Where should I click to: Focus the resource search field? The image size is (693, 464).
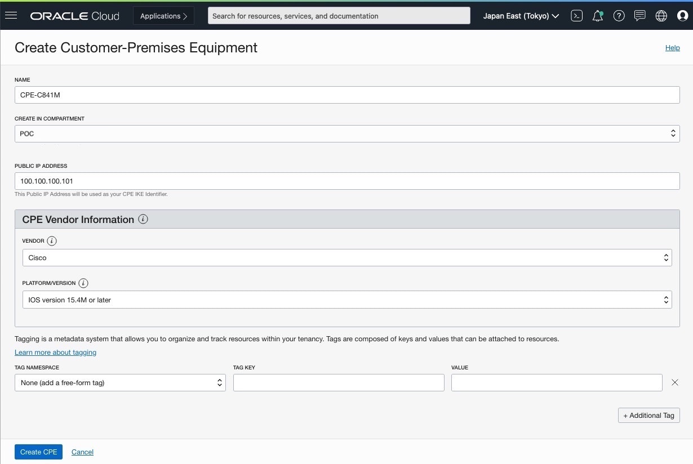tap(339, 16)
